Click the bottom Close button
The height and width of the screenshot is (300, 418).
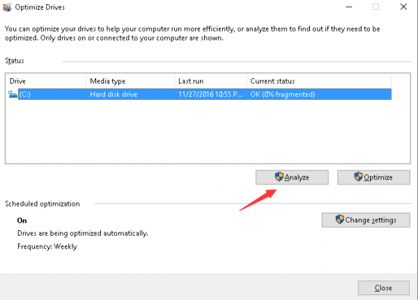click(382, 287)
